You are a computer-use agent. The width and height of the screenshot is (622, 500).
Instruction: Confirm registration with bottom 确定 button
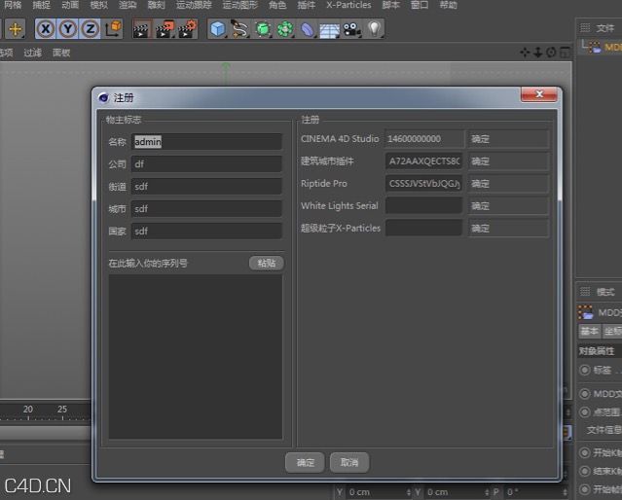tap(305, 462)
